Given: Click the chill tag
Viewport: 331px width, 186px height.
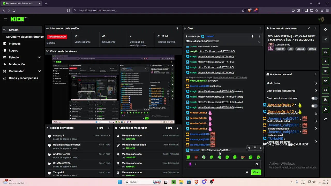Looking at the screenshot, I should tap(290, 49).
